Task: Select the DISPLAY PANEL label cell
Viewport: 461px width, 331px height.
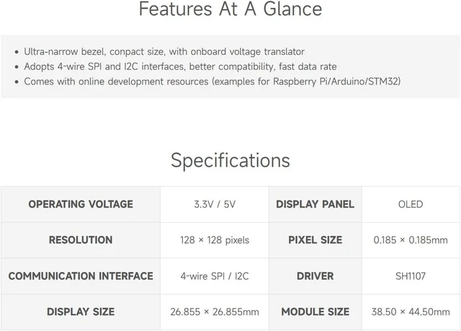Action: coord(315,204)
